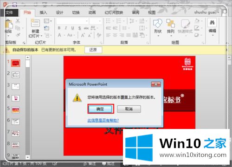Close the Microsoft PowerPoint dialog
This screenshot has width=232, height=167.
pos(156,84)
